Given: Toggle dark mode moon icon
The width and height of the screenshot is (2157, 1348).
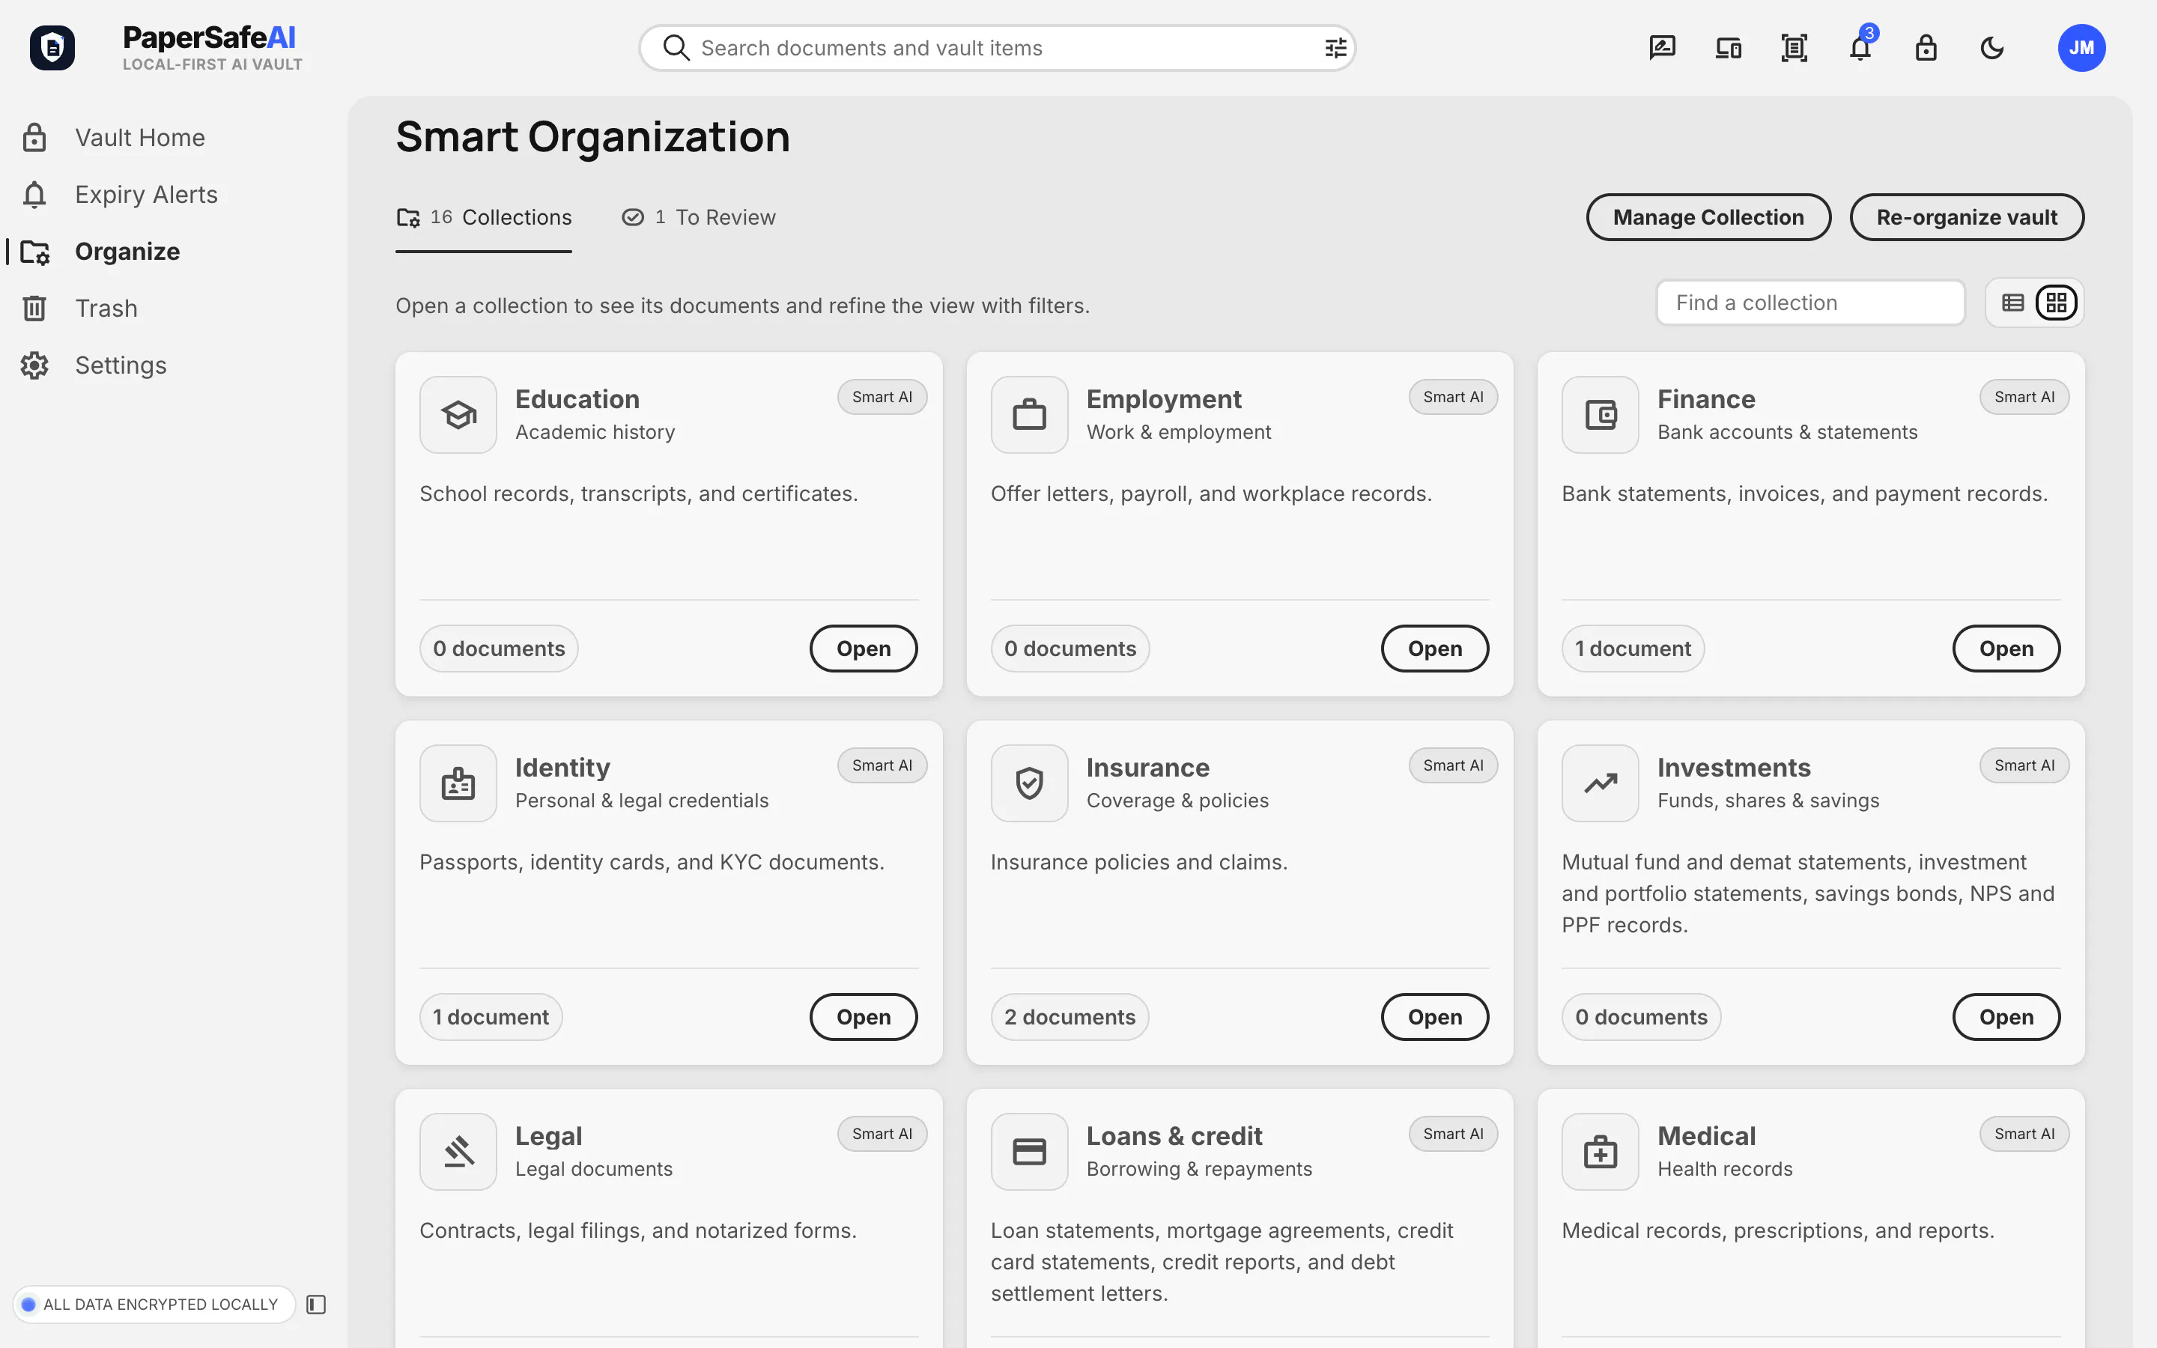Looking at the screenshot, I should (1992, 47).
